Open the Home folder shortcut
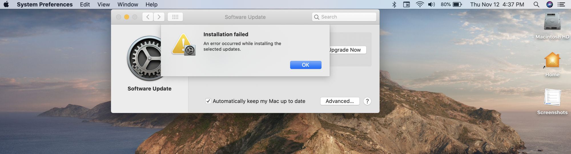571x154 pixels. [552, 60]
